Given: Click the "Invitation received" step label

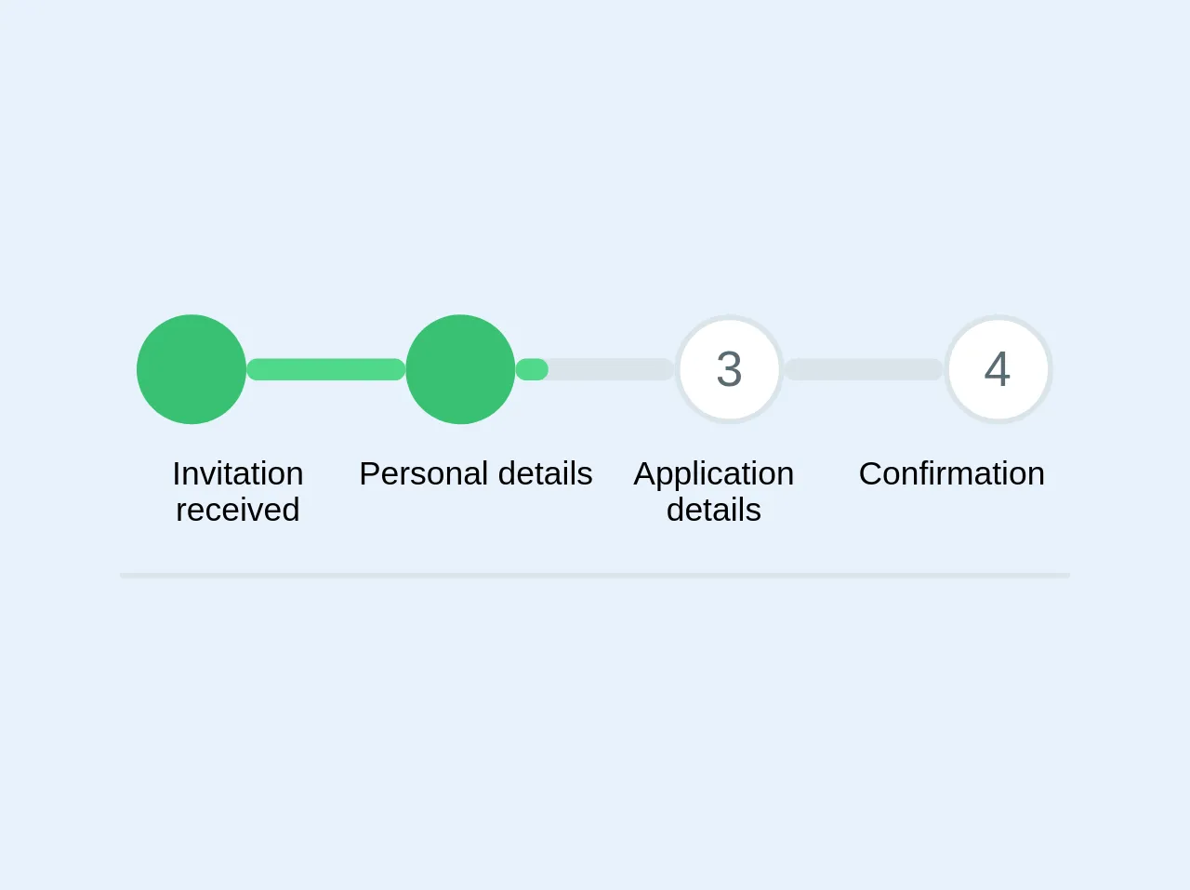Looking at the screenshot, I should tap(238, 491).
